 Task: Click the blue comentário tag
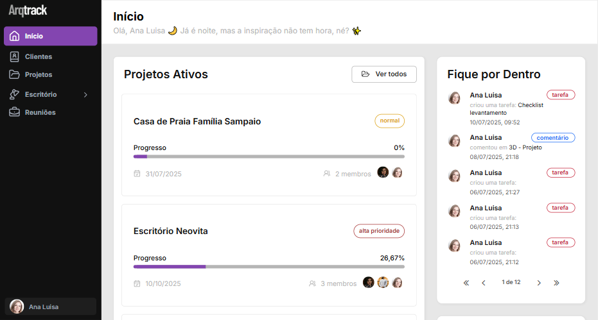[553, 137]
